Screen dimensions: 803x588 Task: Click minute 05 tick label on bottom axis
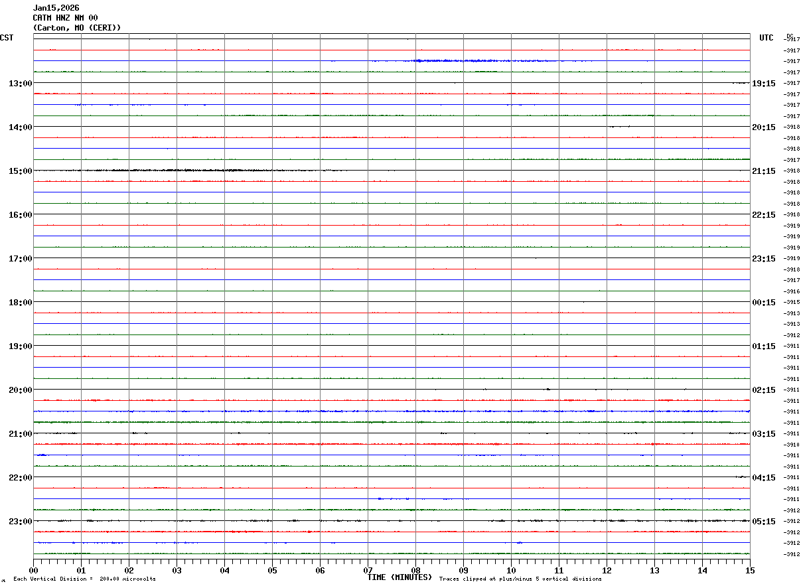(x=272, y=570)
